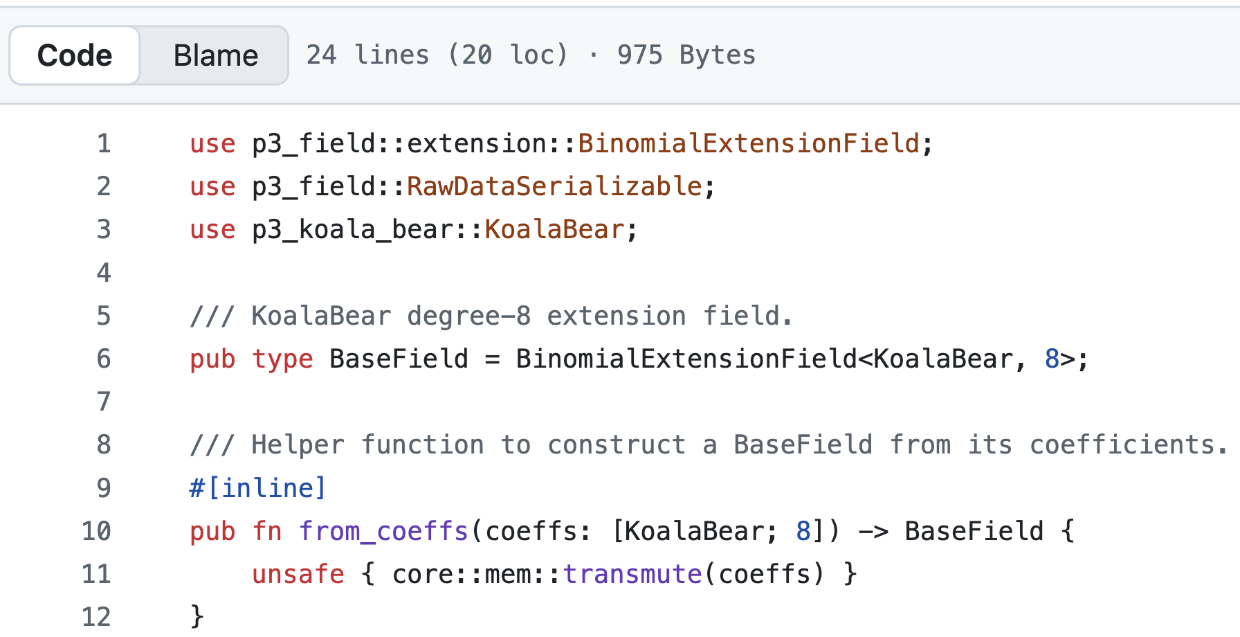Click line number 8 in gutter
The height and width of the screenshot is (637, 1240).
tap(104, 445)
